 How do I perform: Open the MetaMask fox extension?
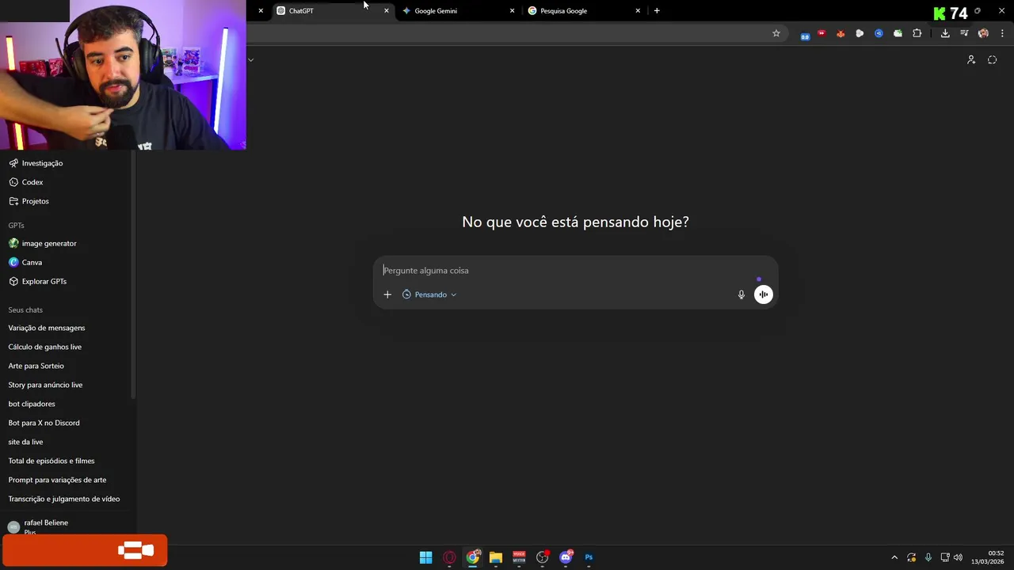tap(841, 33)
